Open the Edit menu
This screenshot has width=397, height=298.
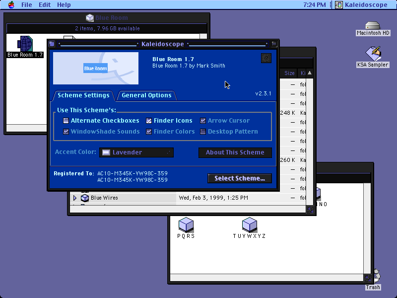[45, 4]
